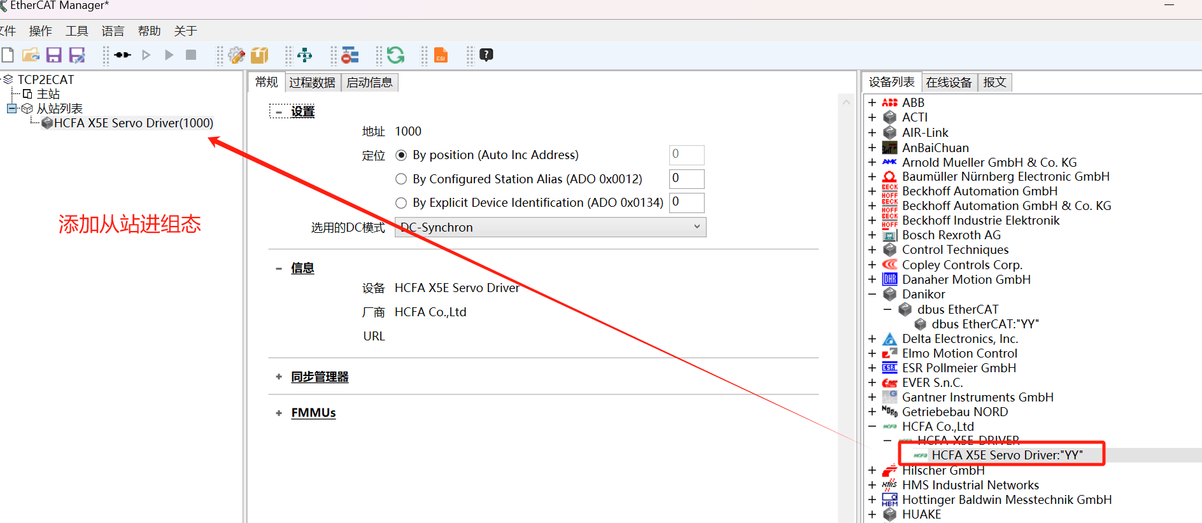Select HCFA X5E Servo Driver:"YY" device
This screenshot has width=1202, height=523.
[x=1007, y=455]
